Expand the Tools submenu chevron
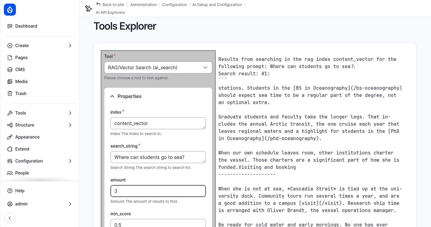431x227 pixels. [x=70, y=113]
